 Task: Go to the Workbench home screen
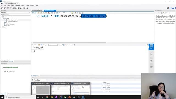click(x=2, y=3)
